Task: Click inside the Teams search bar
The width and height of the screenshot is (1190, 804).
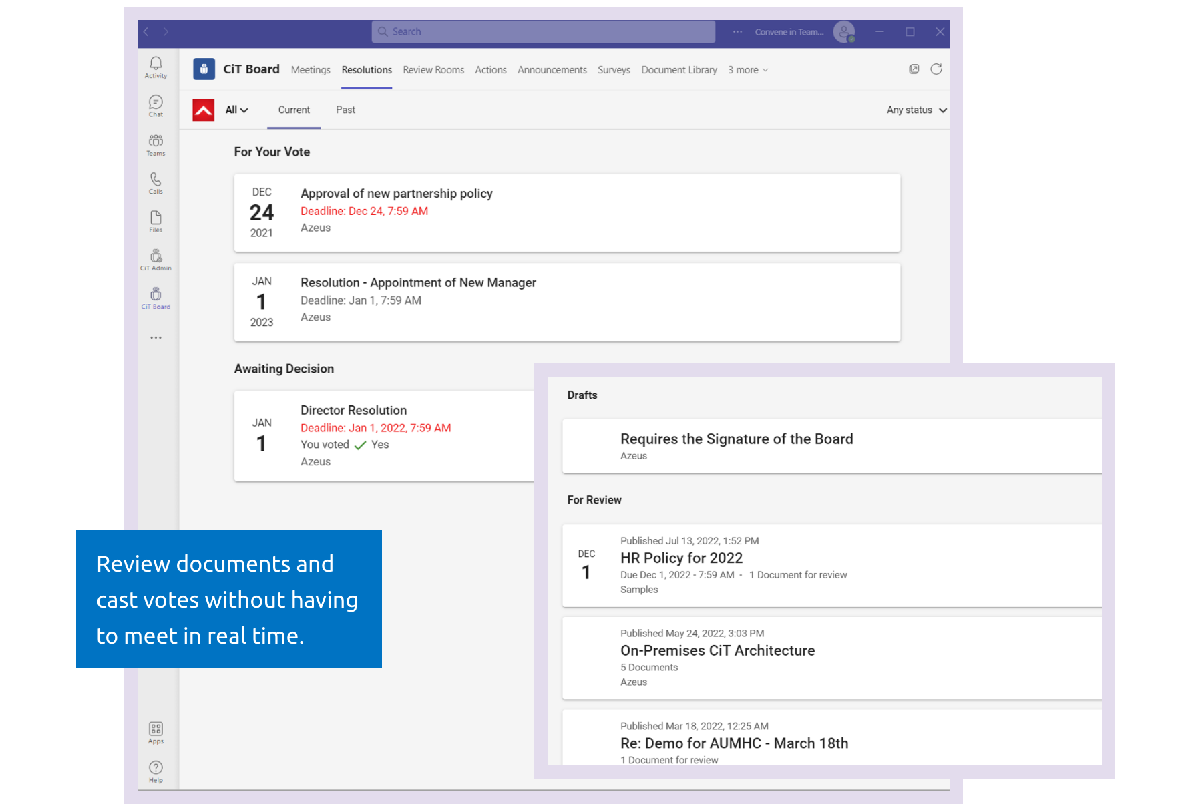Action: click(x=542, y=31)
